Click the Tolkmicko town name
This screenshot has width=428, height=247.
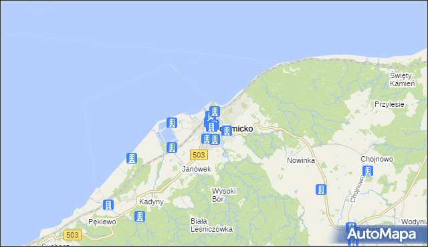tap(234, 129)
